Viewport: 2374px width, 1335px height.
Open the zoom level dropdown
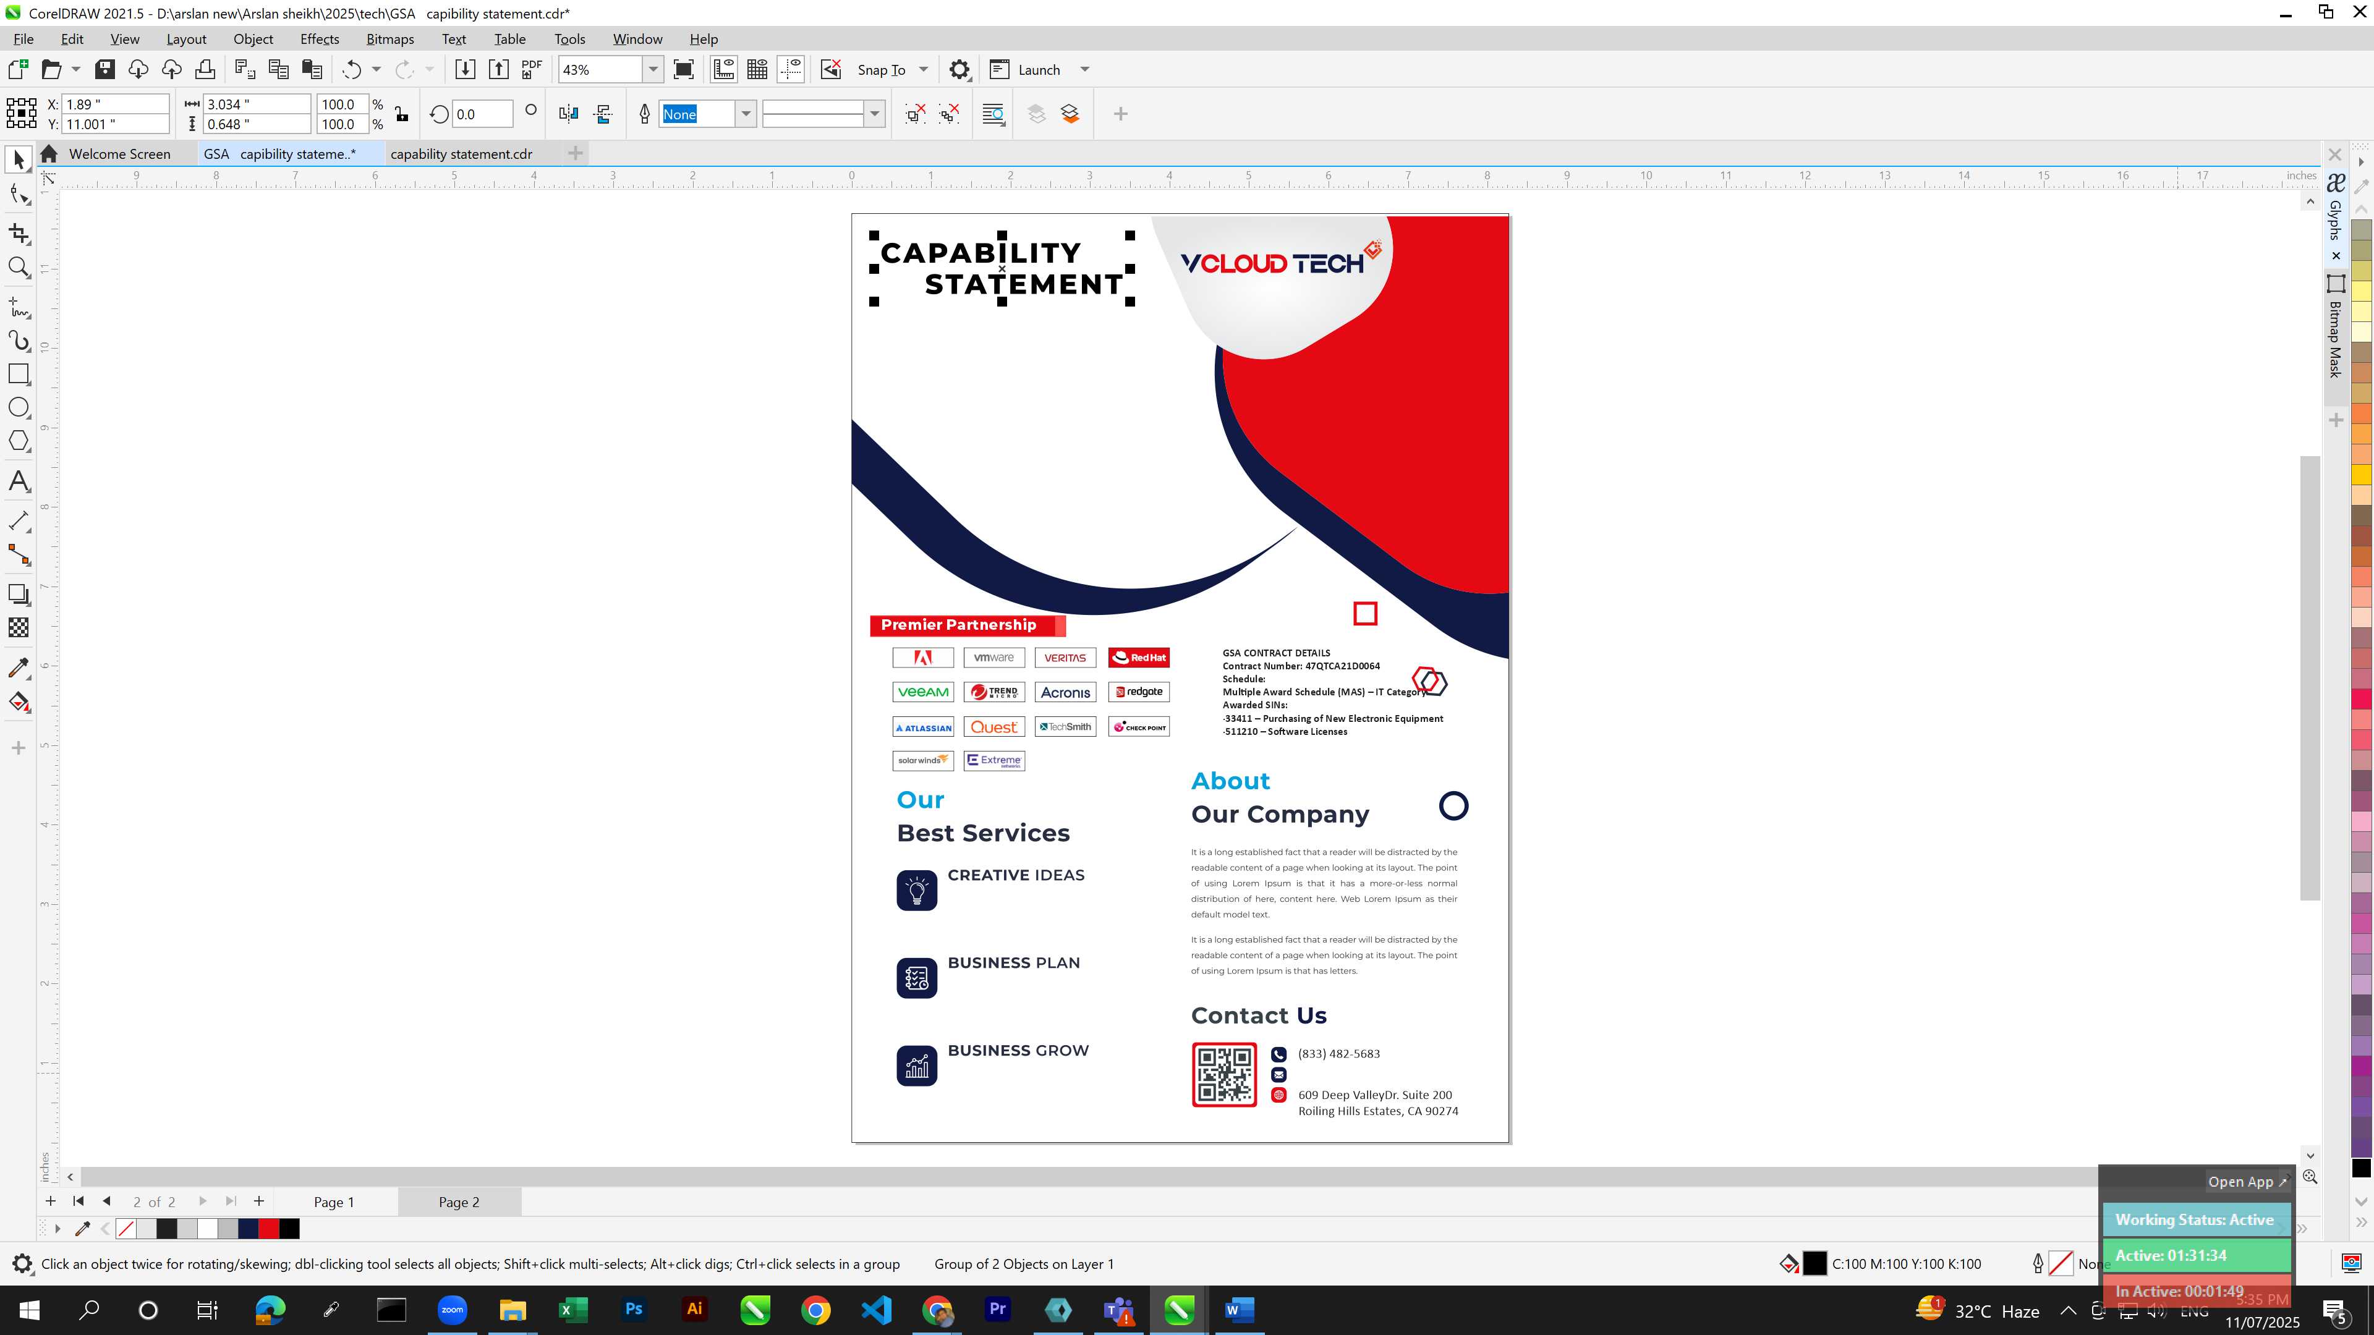tap(653, 69)
